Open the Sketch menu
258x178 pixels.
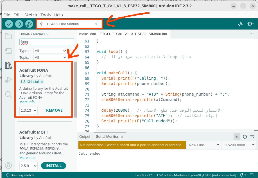point(31,15)
